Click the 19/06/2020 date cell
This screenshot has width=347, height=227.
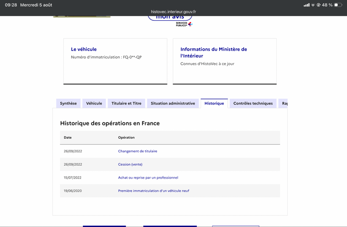[73, 191]
